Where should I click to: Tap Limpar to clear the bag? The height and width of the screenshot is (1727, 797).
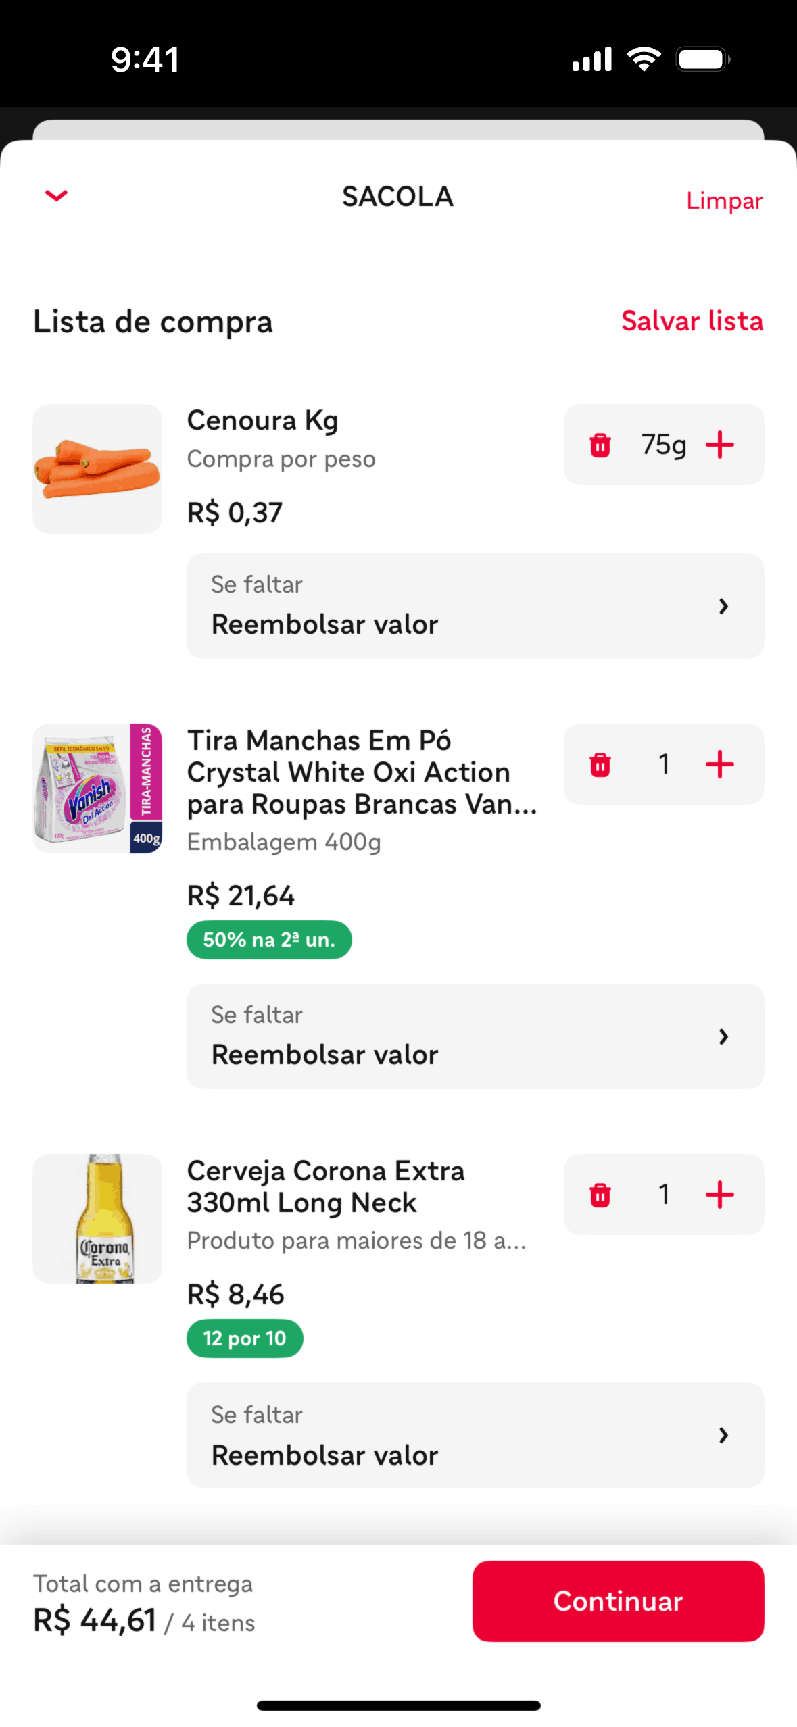724,201
